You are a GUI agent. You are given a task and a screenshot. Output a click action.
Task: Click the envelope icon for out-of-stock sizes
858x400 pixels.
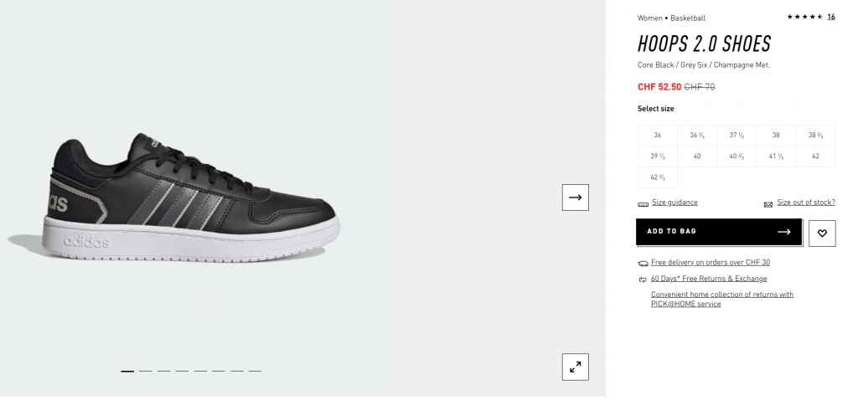pyautogui.click(x=768, y=204)
